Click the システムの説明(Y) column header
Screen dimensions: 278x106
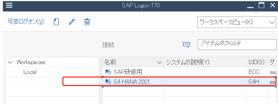pyautogui.click(x=205, y=62)
